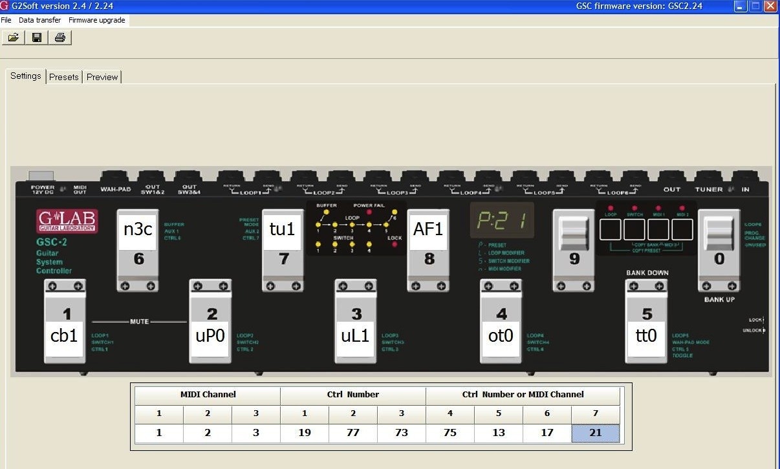Select column 4 value 75
Screen dimensions: 780x469
pyautogui.click(x=450, y=433)
